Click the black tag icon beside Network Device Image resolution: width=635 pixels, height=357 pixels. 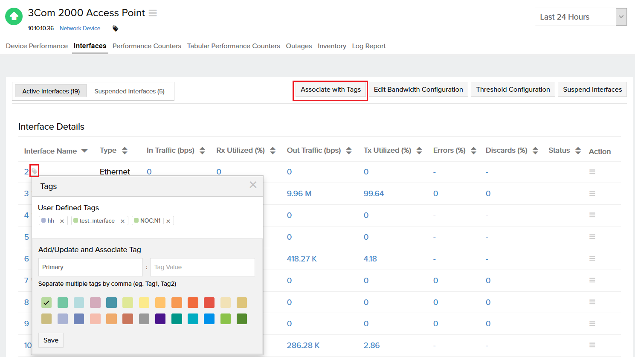pos(115,29)
